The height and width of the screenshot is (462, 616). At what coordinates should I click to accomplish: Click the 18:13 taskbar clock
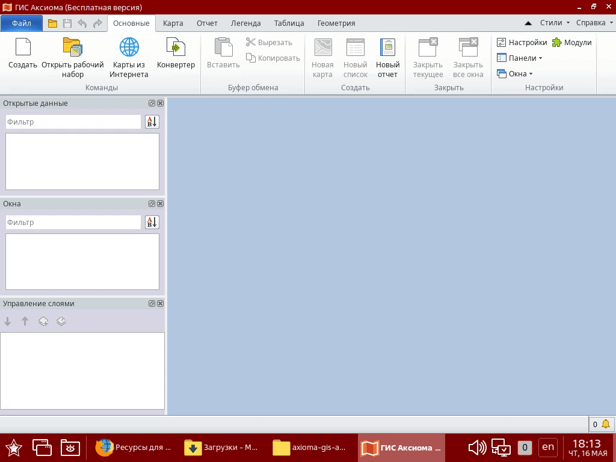click(588, 448)
